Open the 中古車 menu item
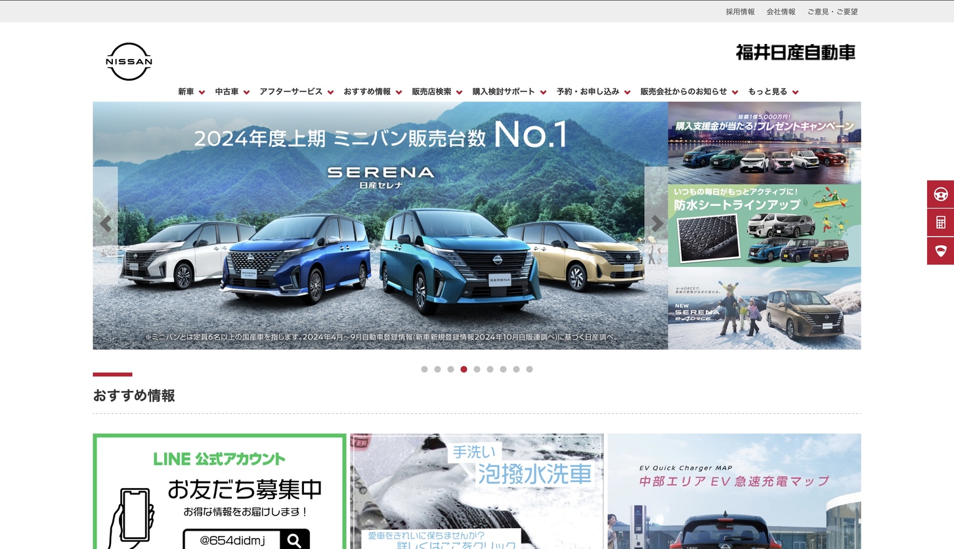This screenshot has height=549, width=954. pyautogui.click(x=227, y=92)
